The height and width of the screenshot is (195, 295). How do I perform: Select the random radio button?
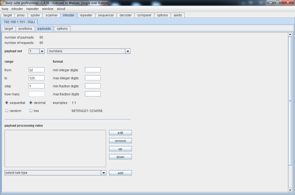click(x=7, y=111)
